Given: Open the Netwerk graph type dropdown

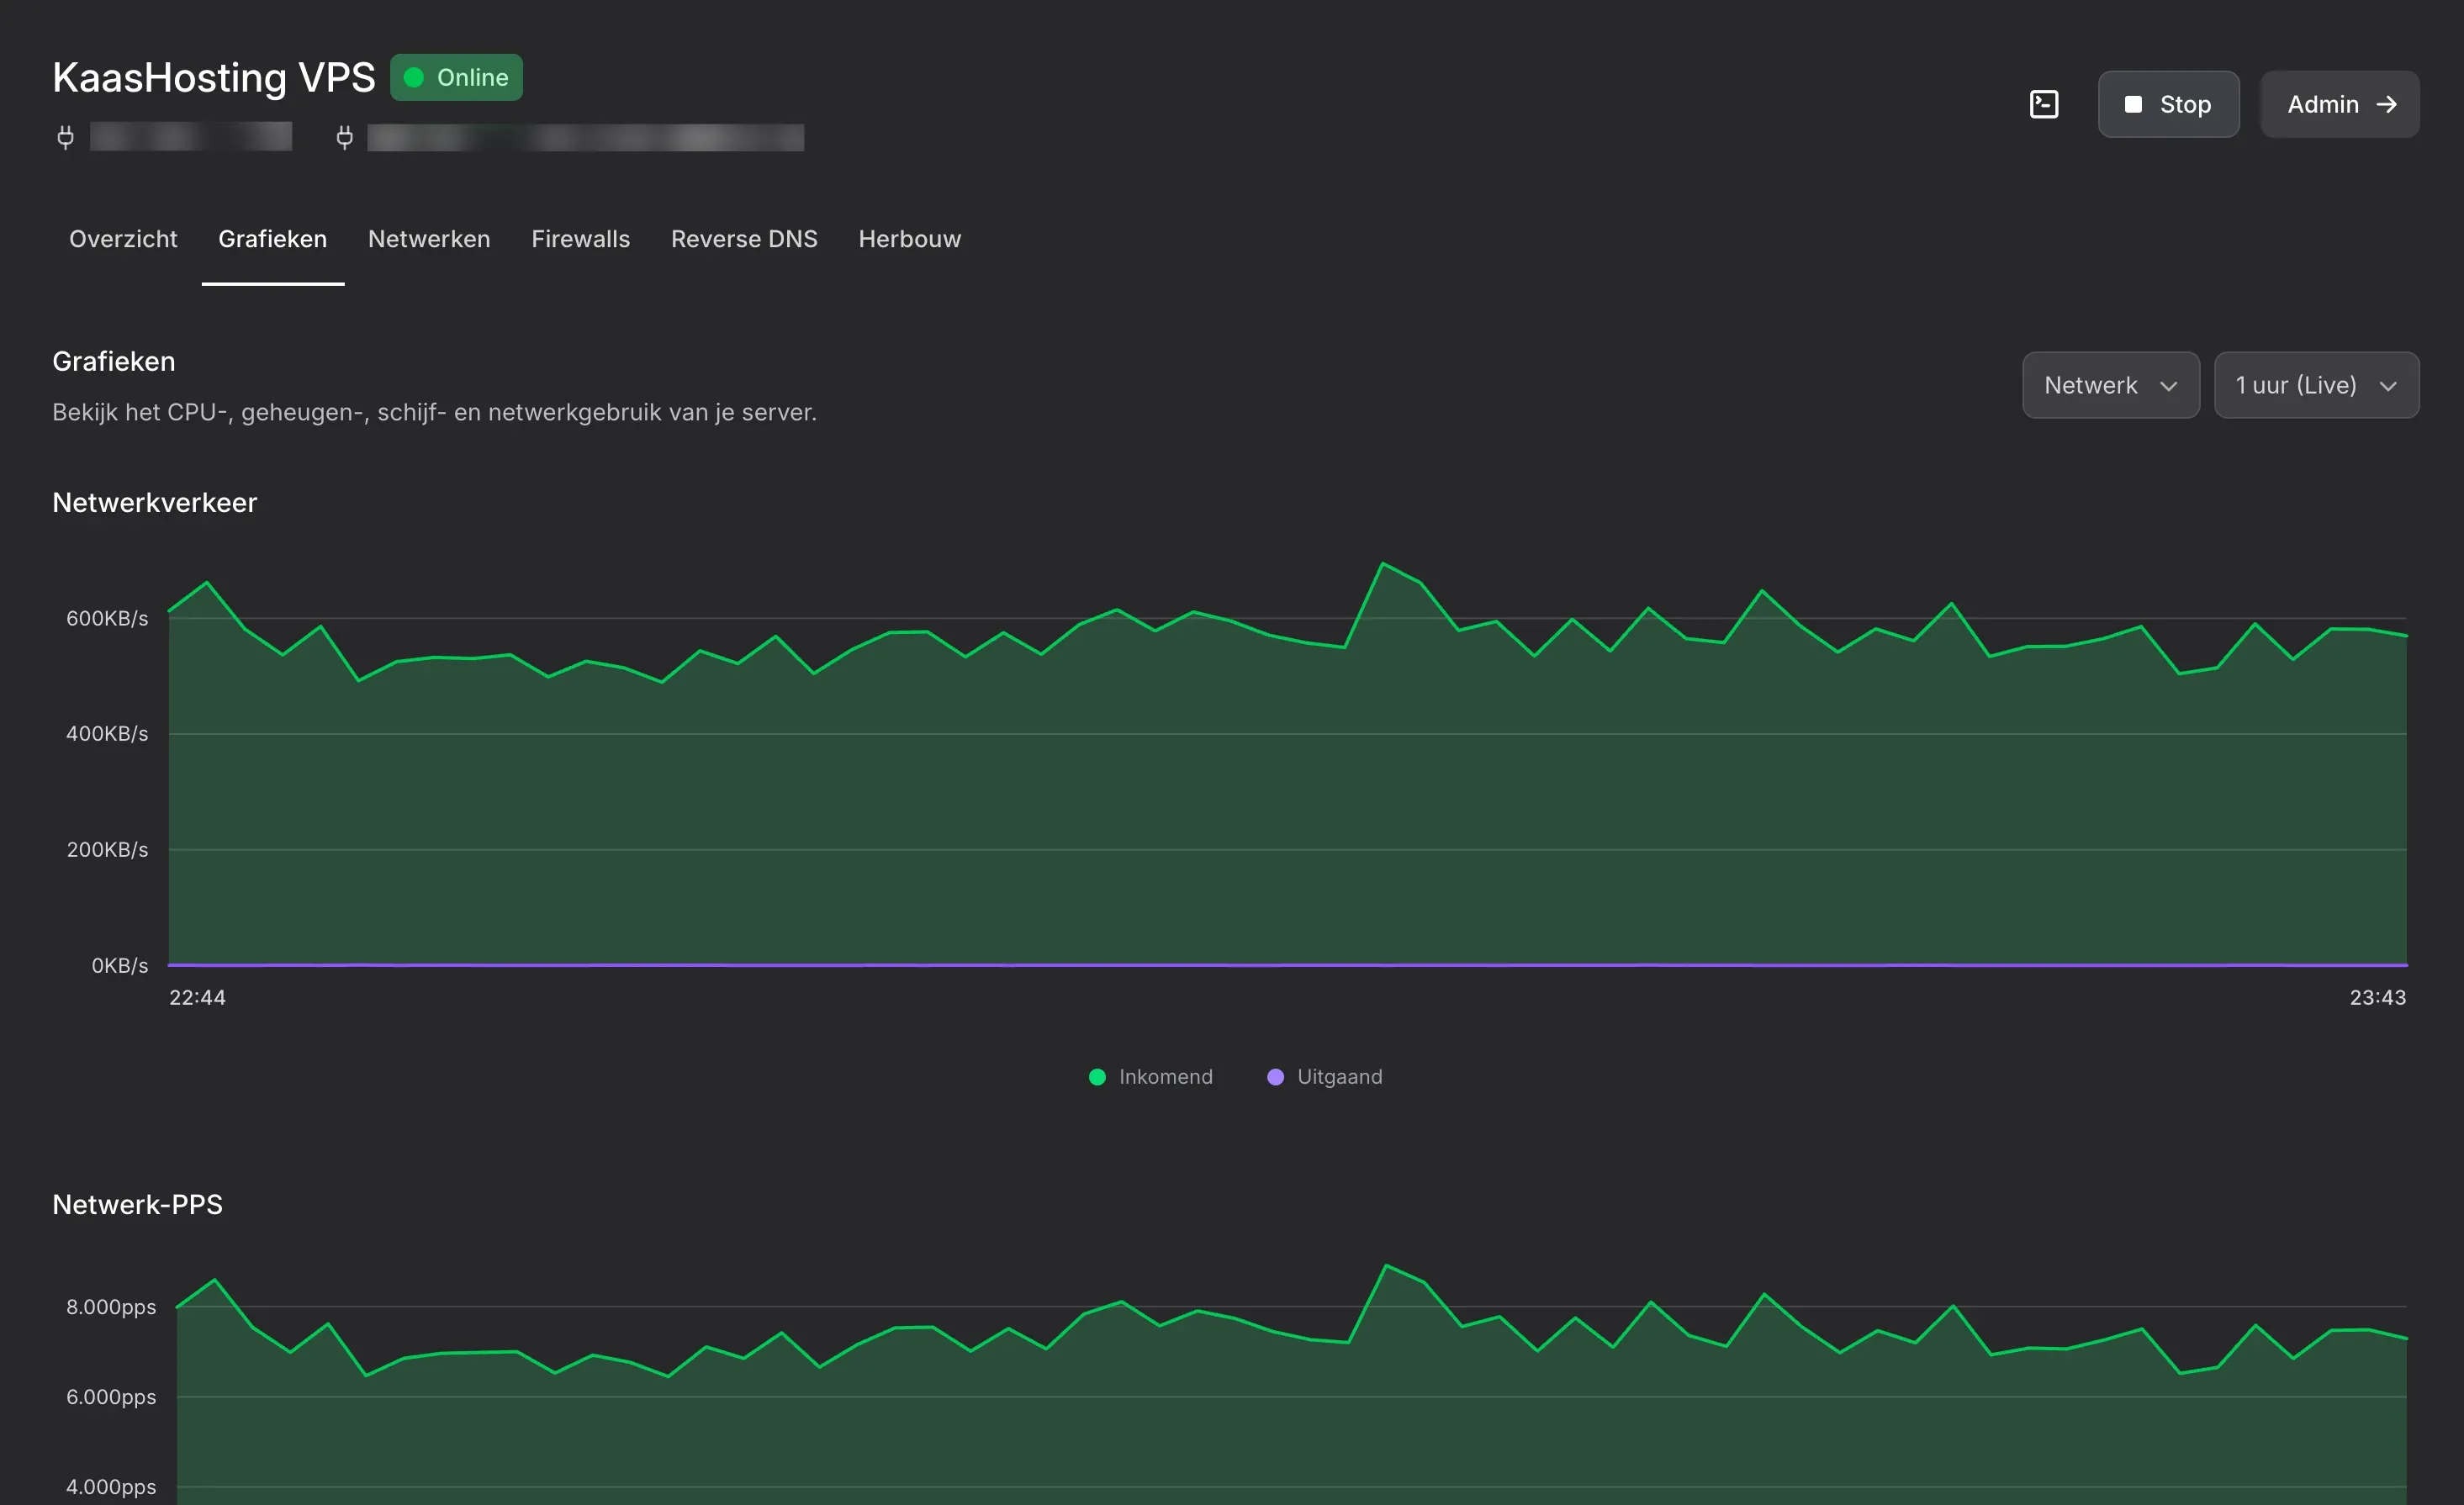Looking at the screenshot, I should pyautogui.click(x=2110, y=385).
